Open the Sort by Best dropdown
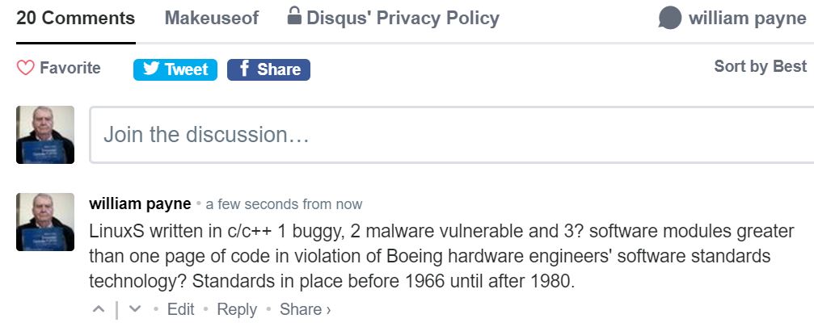 [760, 66]
